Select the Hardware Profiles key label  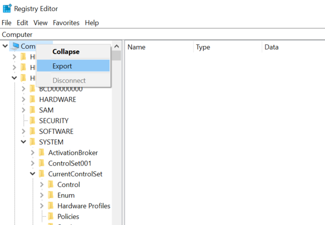pos(84,206)
